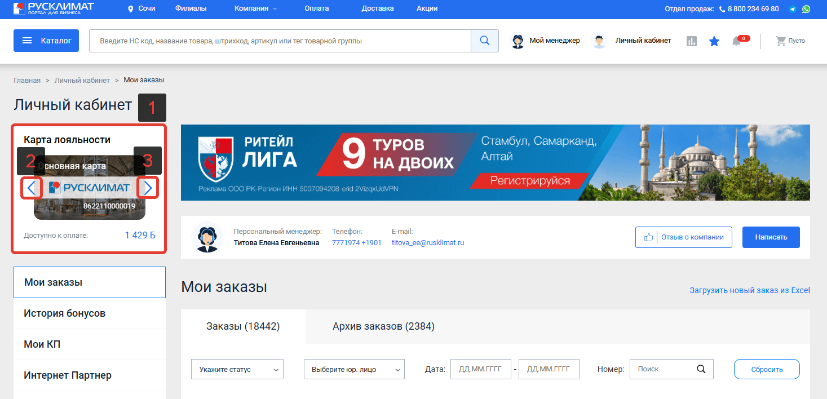Click manager email titova_ee@rusklimat.ru
This screenshot has width=827, height=399.
click(428, 243)
